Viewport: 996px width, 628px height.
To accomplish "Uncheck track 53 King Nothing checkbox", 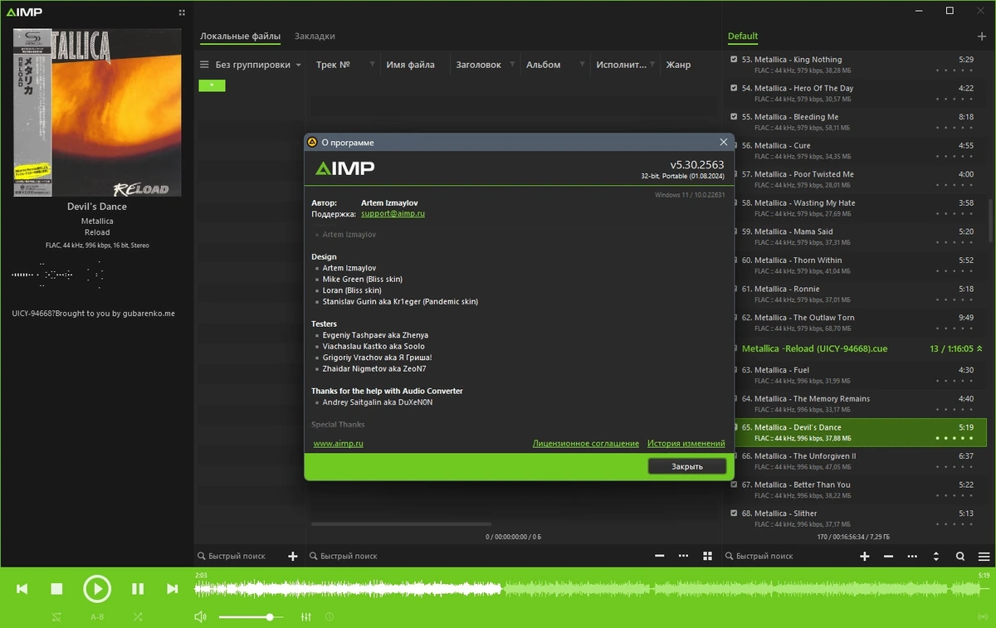I will 734,60.
